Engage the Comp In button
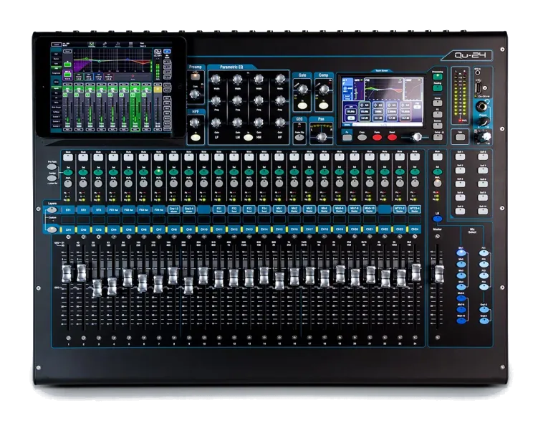Screen dimensions: 543x431 (324, 105)
